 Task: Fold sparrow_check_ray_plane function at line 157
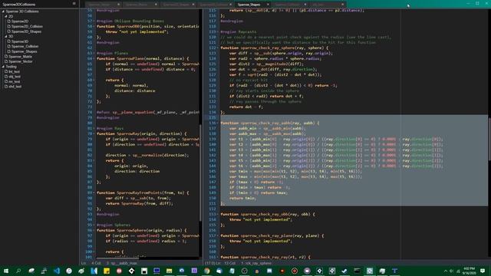coord(218,235)
